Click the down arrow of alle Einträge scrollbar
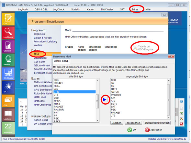Viewport: 191px width, 143px height. pyautogui.click(x=97, y=120)
